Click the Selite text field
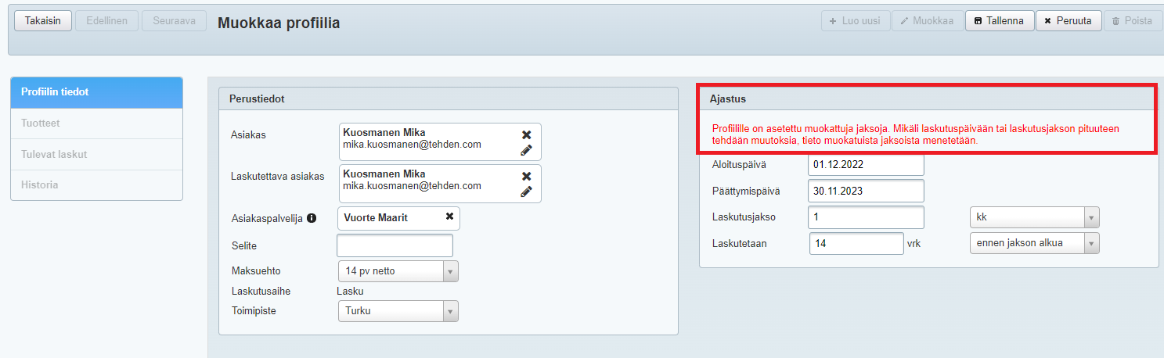This screenshot has height=358, width=1164. (x=395, y=245)
